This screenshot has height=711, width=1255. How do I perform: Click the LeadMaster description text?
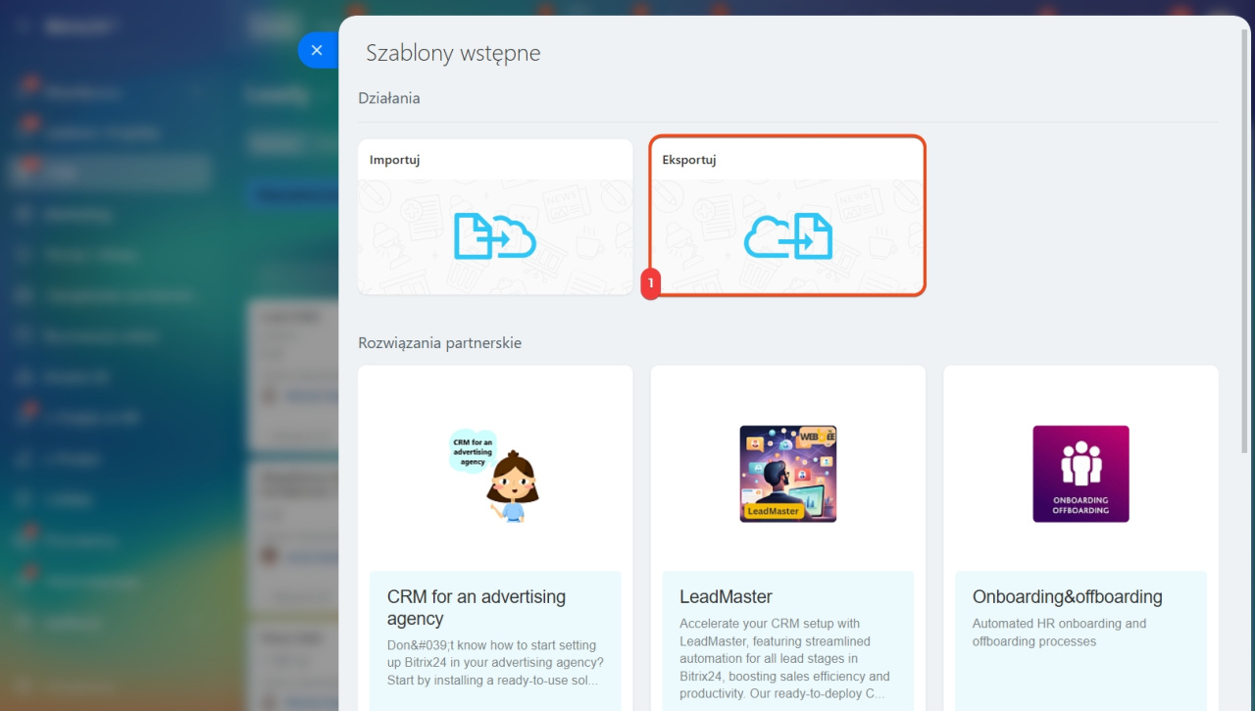tap(786, 658)
